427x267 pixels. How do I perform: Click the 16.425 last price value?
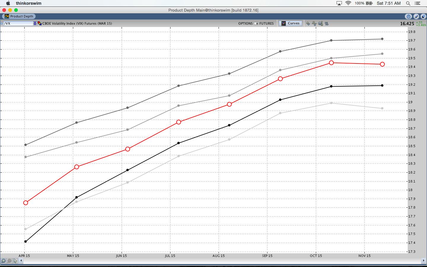[x=407, y=24]
